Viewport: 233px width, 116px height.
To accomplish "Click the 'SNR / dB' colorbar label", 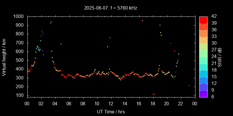I will 220,57.
